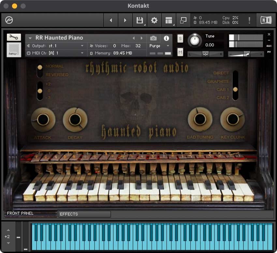Click the DECAY knob
The width and height of the screenshot is (277, 253).
coord(75,120)
